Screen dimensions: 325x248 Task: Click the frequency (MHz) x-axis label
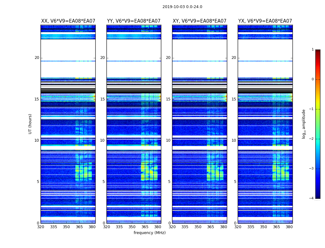coord(149,233)
